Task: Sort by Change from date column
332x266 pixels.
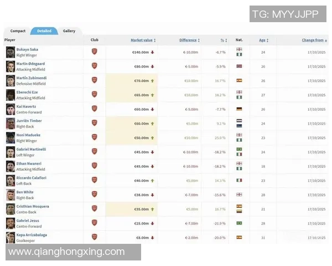Action: 314,40
